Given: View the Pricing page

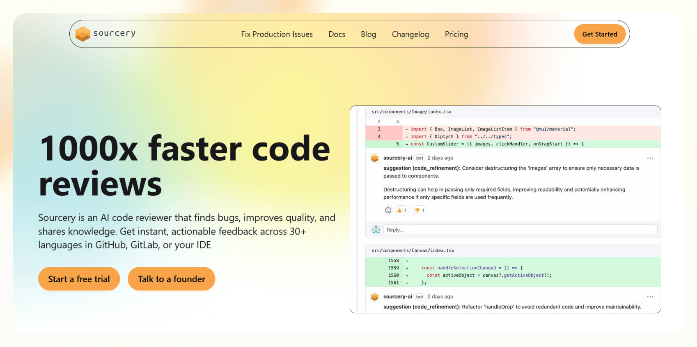Looking at the screenshot, I should (x=456, y=34).
